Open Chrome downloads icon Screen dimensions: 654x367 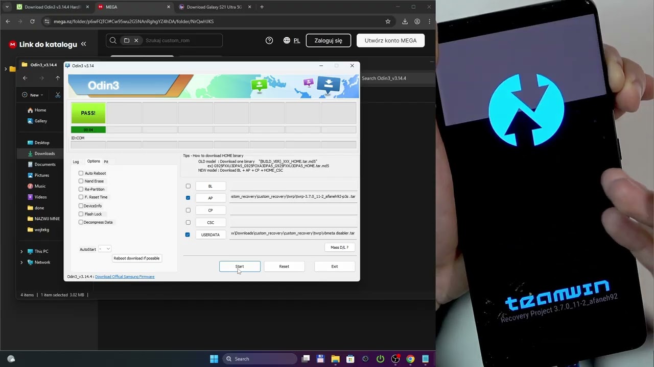(405, 21)
